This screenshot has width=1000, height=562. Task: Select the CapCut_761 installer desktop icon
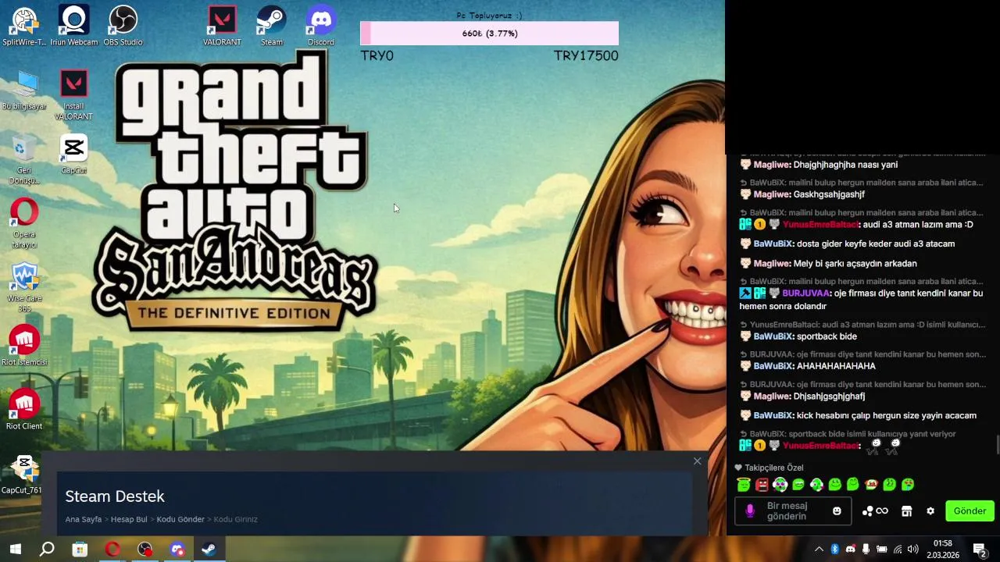22,475
